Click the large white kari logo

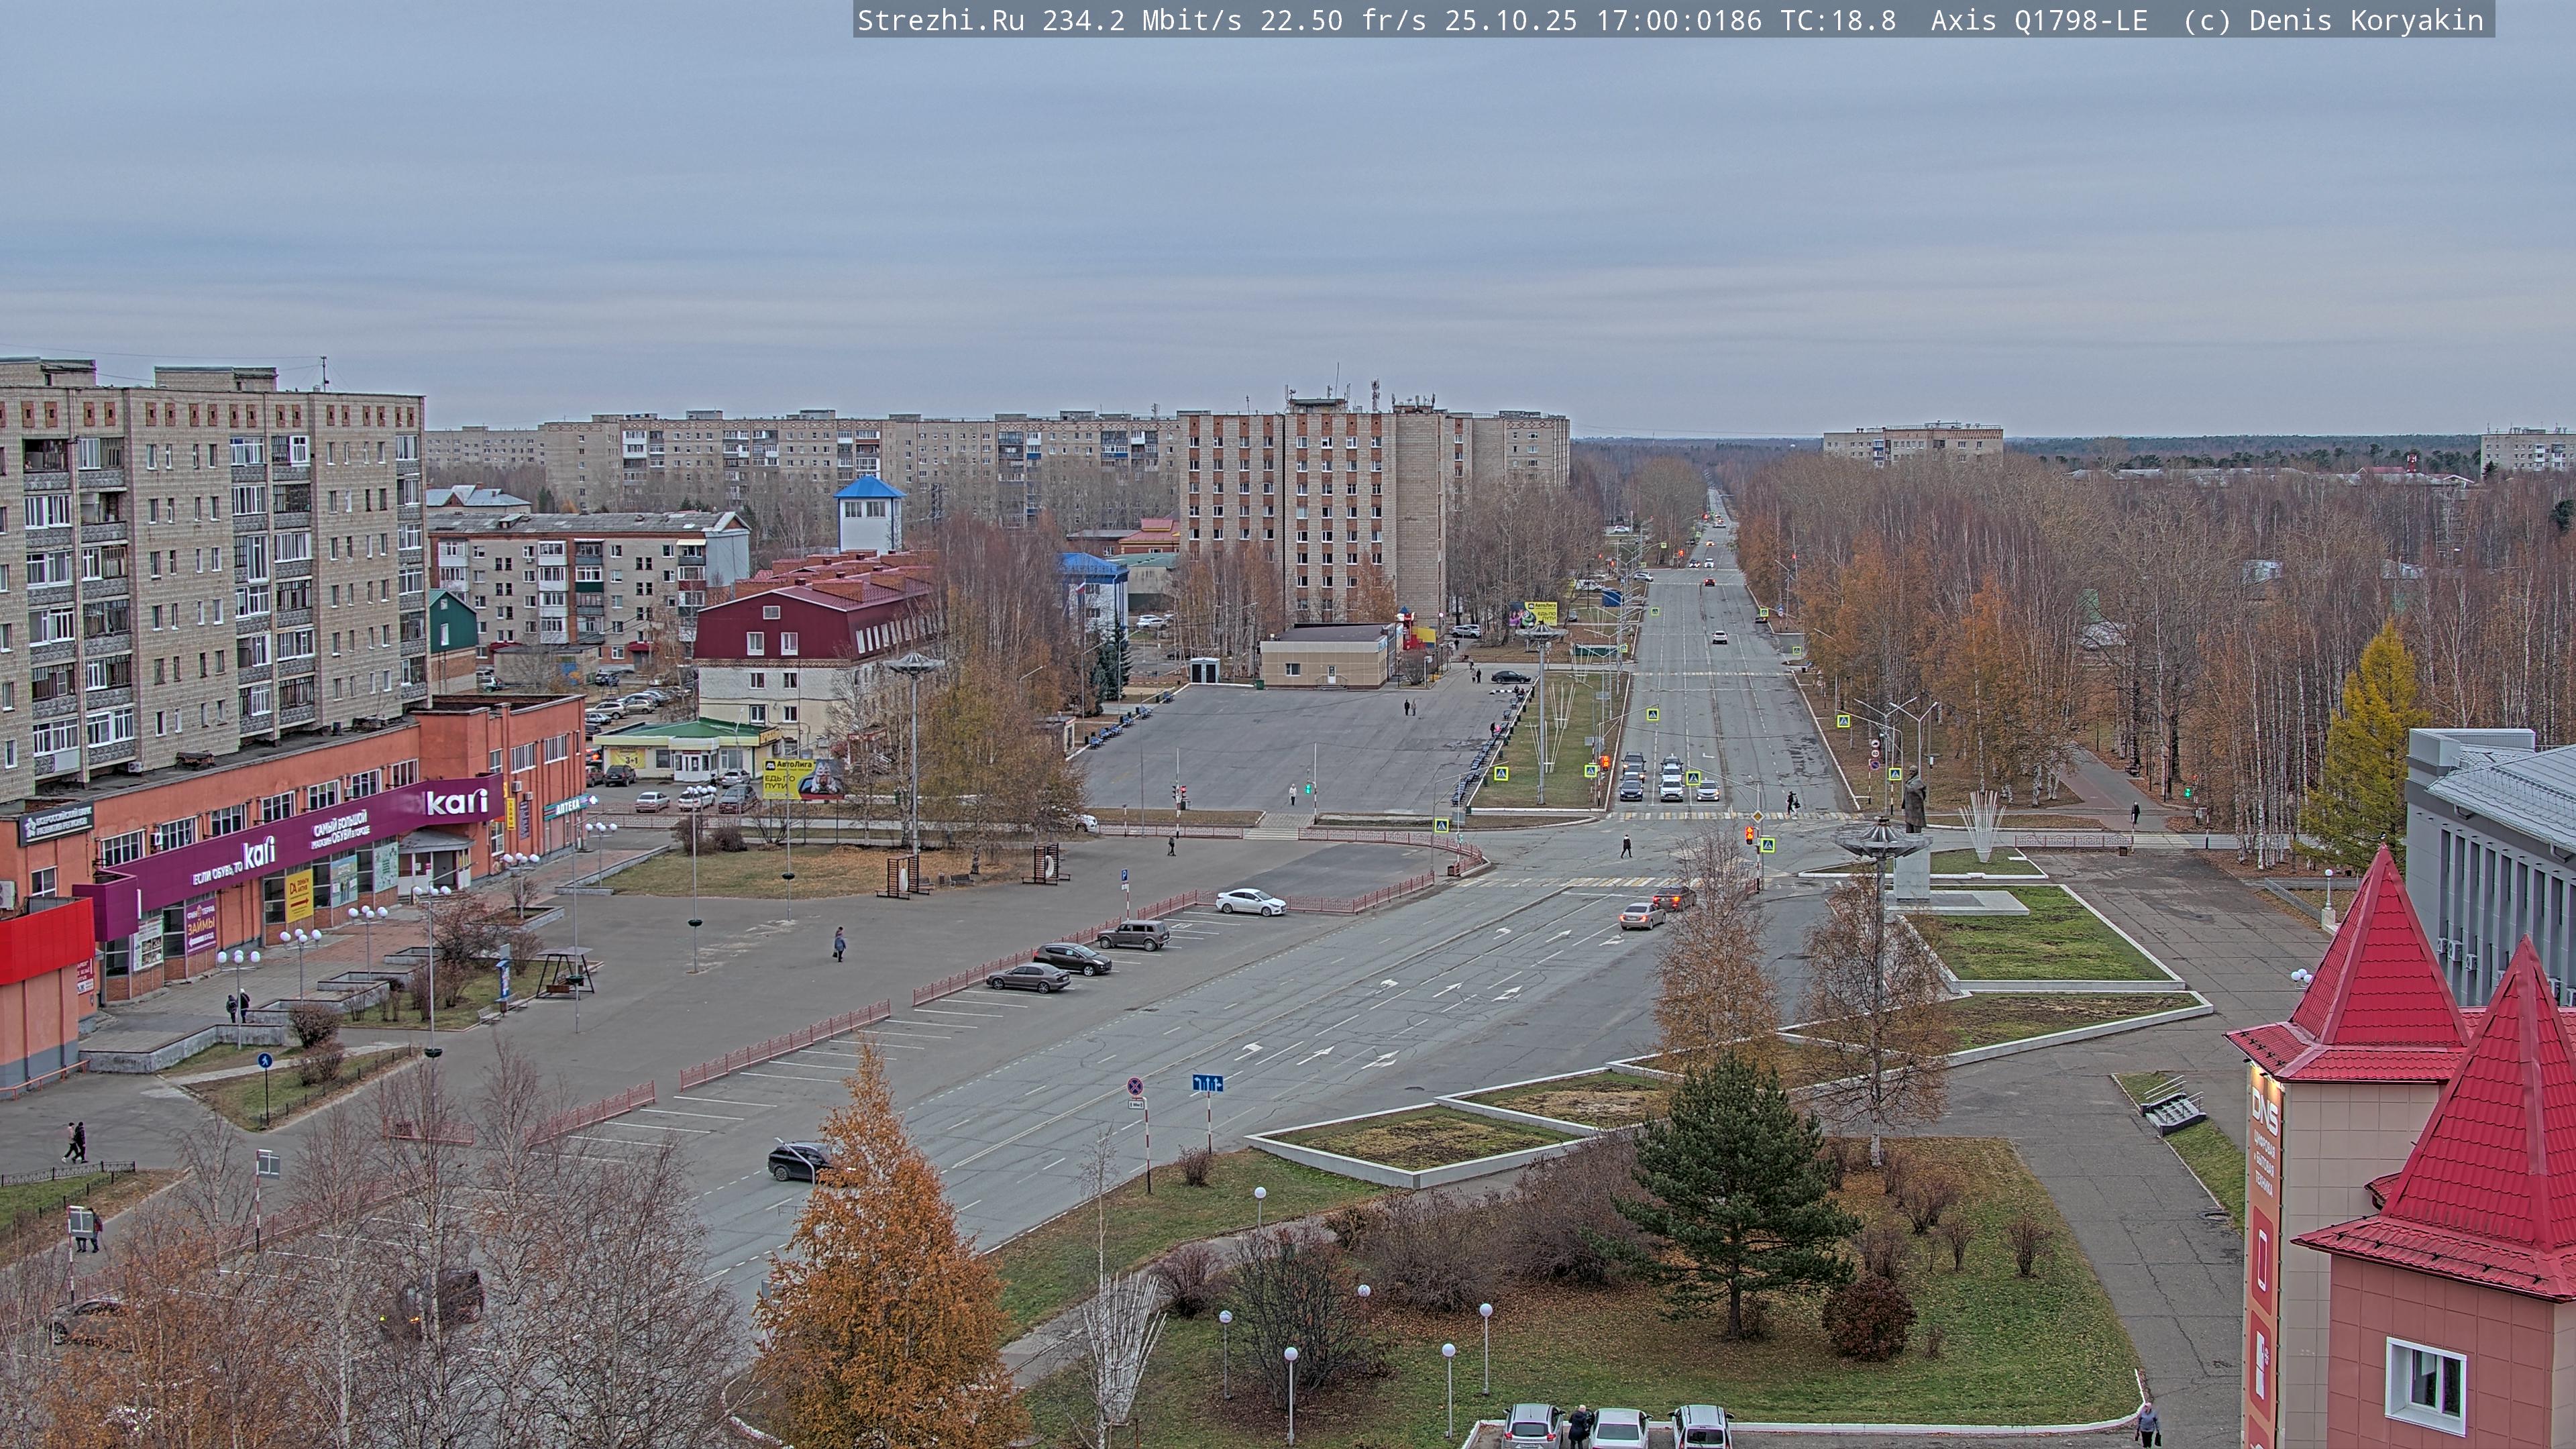point(457,802)
